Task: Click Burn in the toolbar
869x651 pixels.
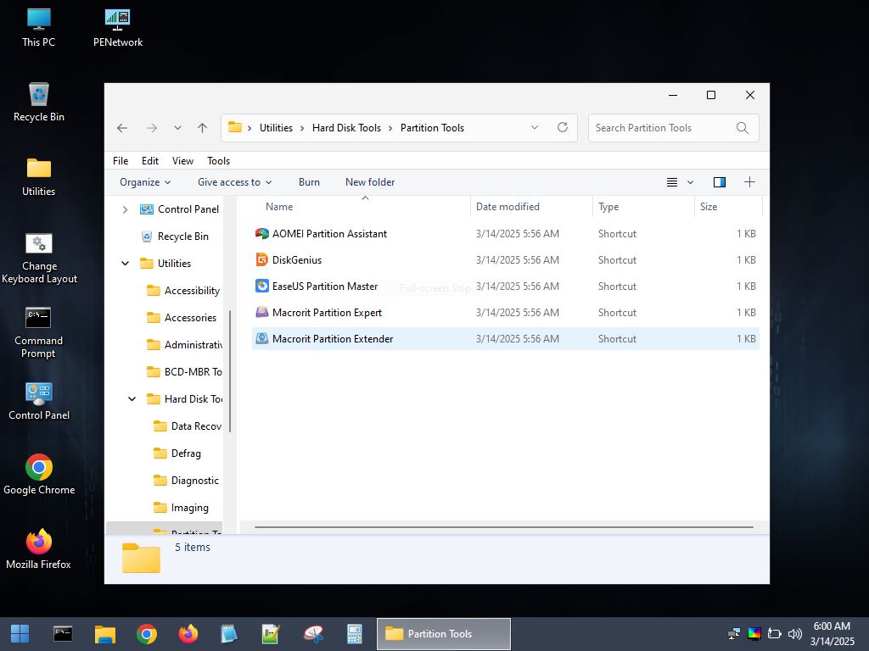Action: click(x=309, y=182)
